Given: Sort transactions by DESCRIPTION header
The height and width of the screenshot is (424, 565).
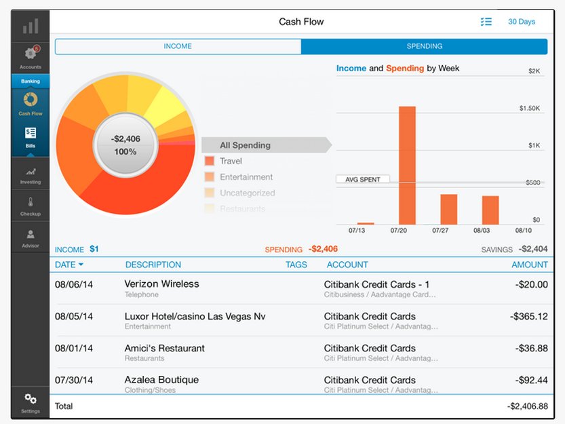Looking at the screenshot, I should [153, 265].
